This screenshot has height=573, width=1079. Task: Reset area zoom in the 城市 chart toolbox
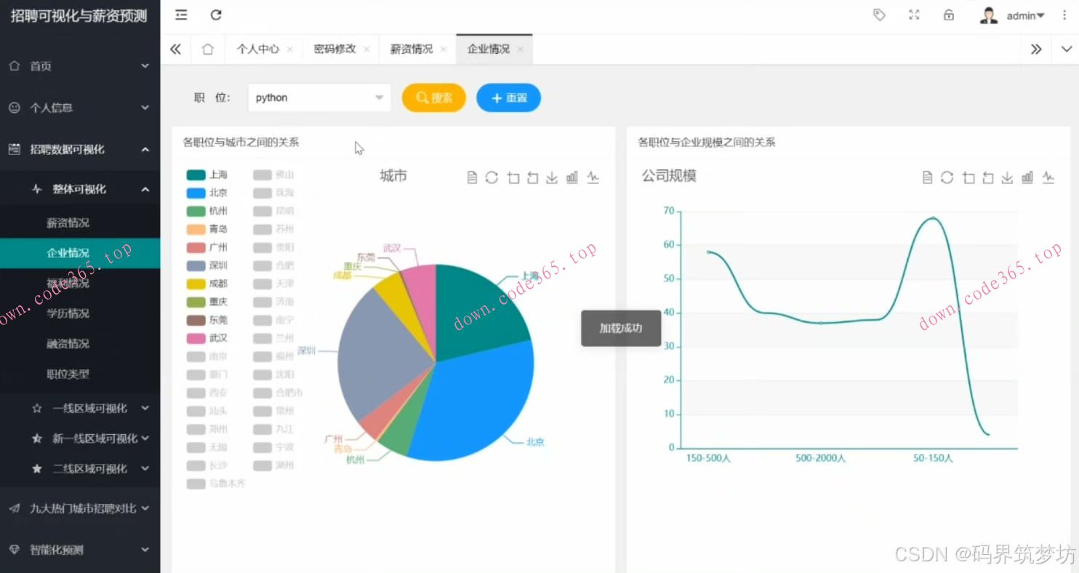click(532, 177)
